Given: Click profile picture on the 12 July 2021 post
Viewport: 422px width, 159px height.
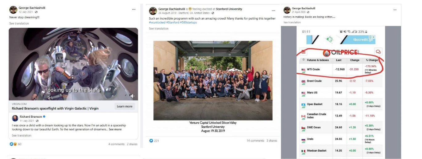Looking at the screenshot, I should 13,10.
